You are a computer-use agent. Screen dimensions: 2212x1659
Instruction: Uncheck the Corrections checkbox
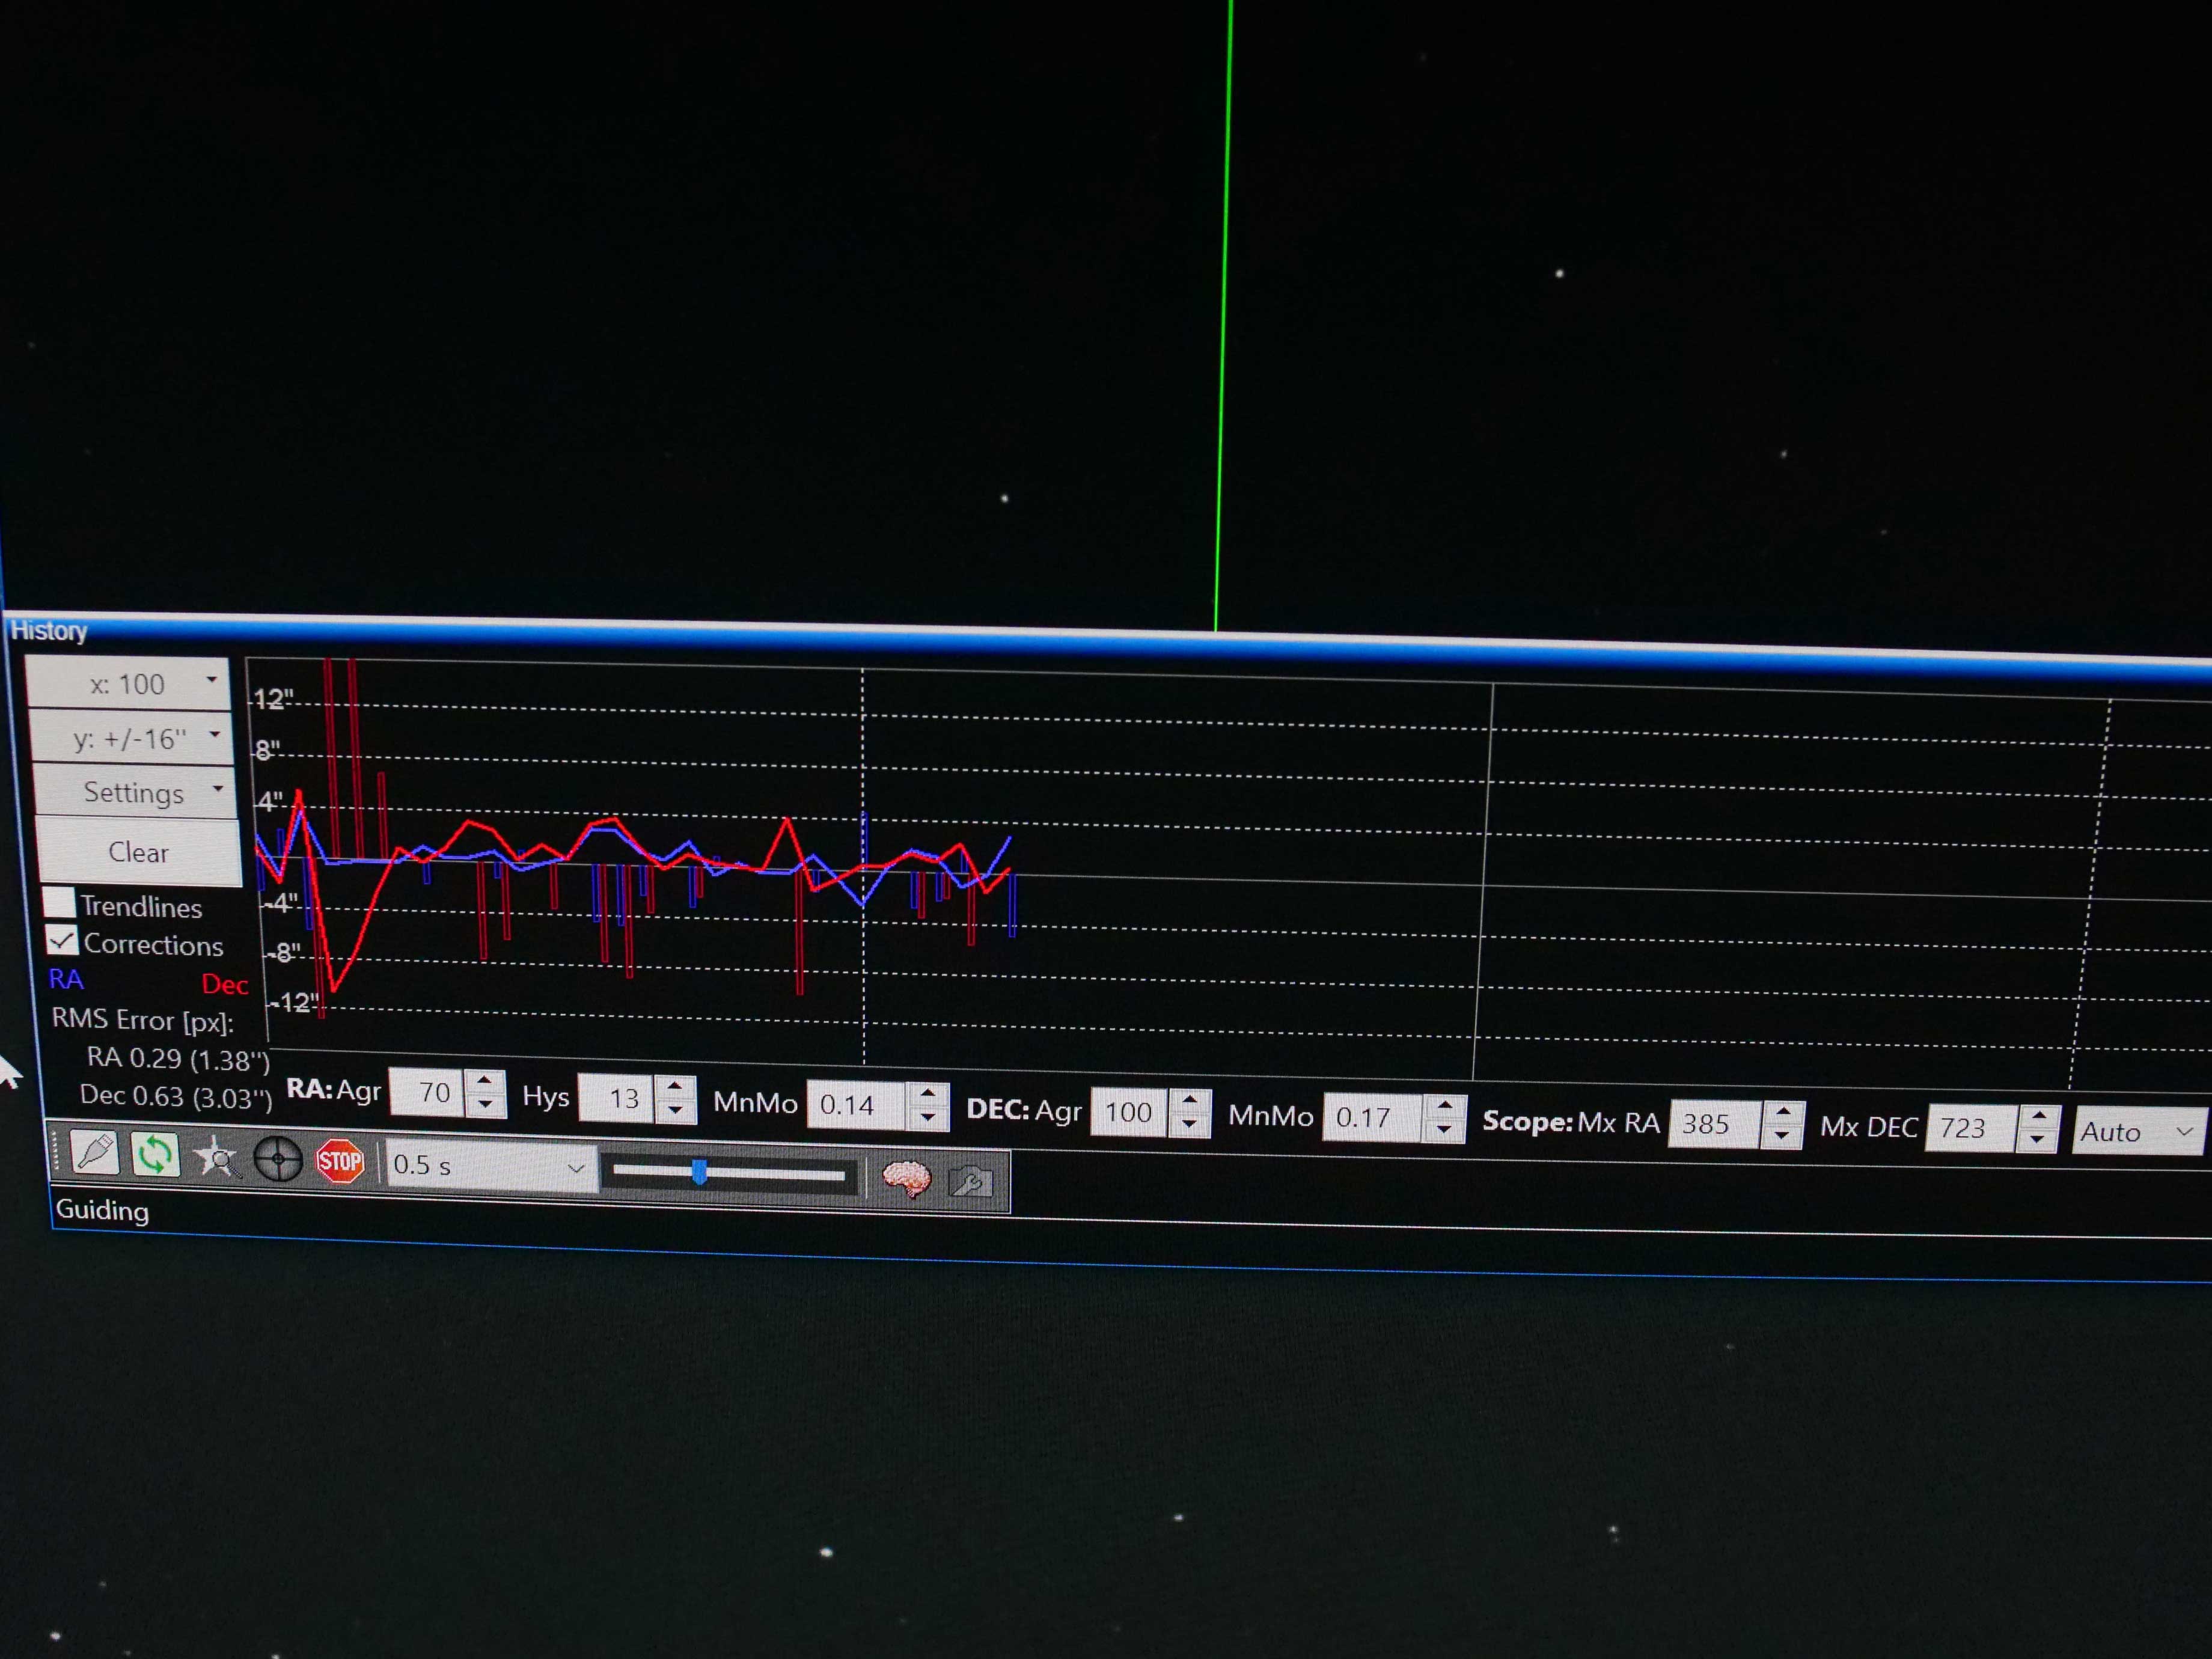coord(62,940)
